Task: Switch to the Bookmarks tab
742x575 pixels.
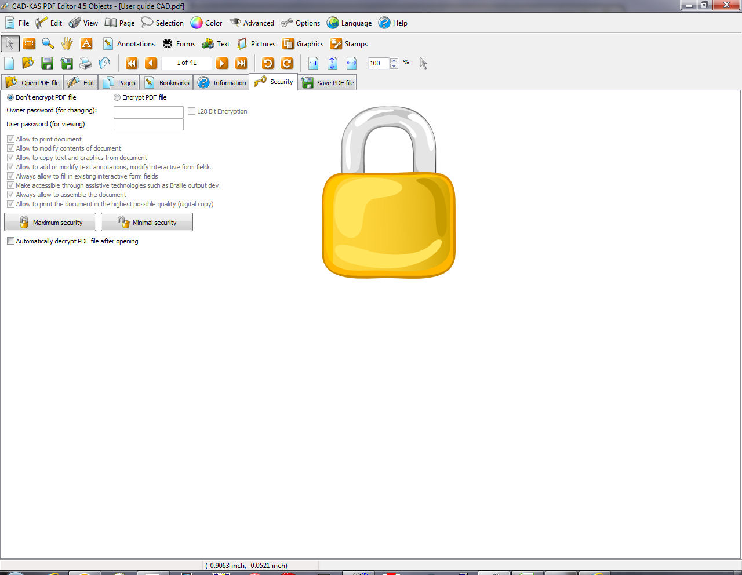Action: point(167,83)
